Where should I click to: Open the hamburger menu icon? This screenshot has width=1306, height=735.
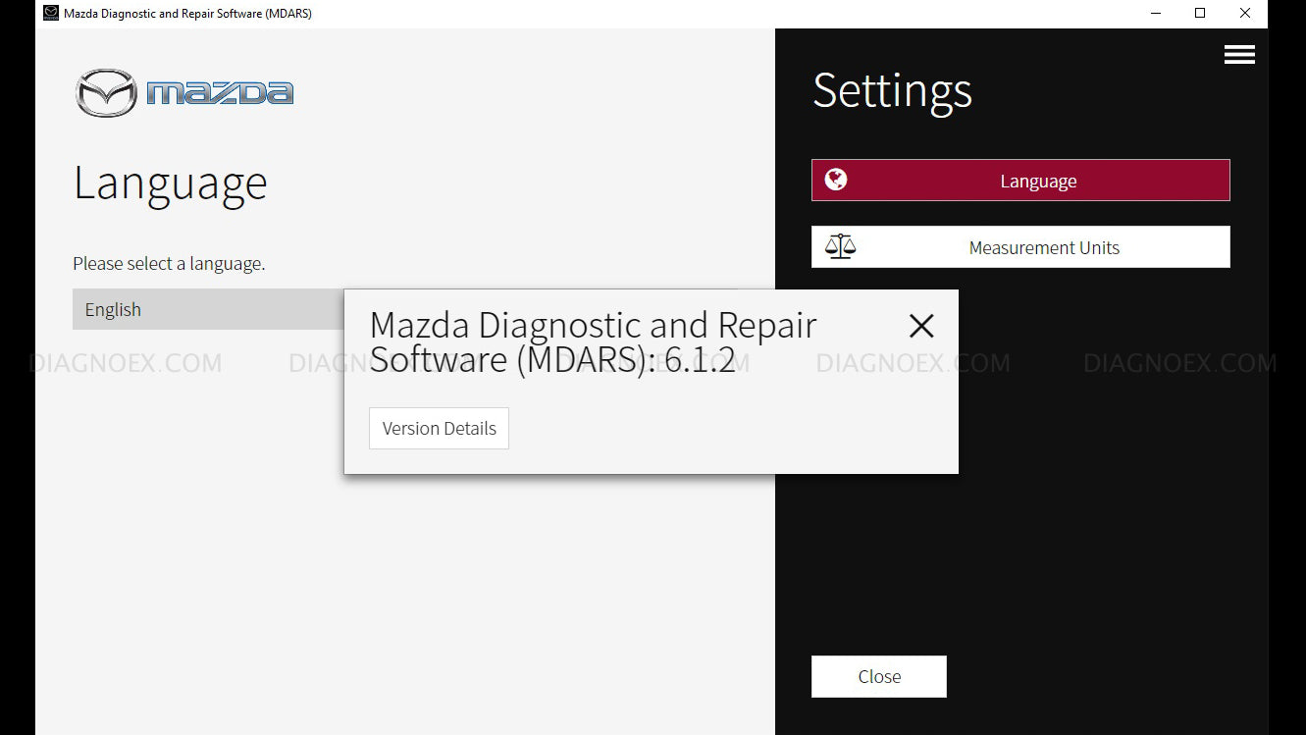[x=1239, y=55]
